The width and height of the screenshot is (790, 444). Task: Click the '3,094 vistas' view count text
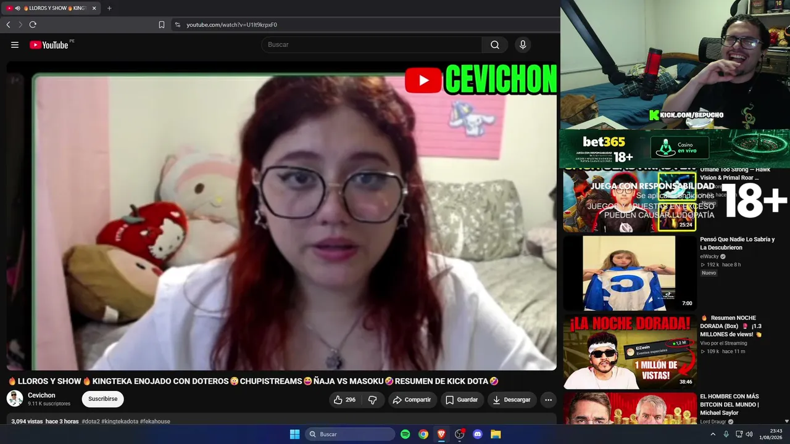point(27,422)
